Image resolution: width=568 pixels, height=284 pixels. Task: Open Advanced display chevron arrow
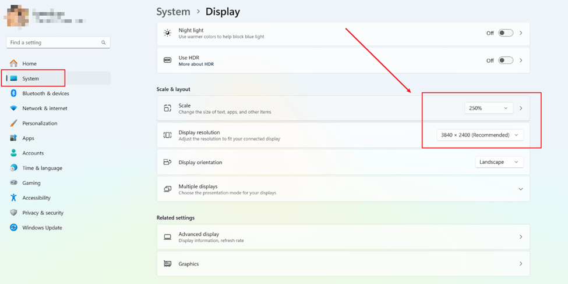(521, 237)
